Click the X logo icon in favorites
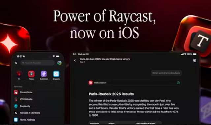This screenshot has height=125, width=211. tap(16, 113)
